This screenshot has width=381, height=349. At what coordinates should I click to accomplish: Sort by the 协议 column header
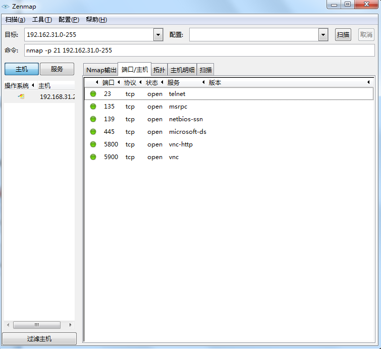(130, 83)
